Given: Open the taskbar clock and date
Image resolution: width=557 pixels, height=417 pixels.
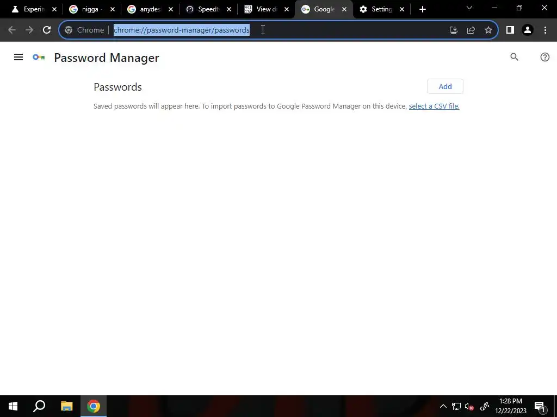Looking at the screenshot, I should tap(511, 406).
